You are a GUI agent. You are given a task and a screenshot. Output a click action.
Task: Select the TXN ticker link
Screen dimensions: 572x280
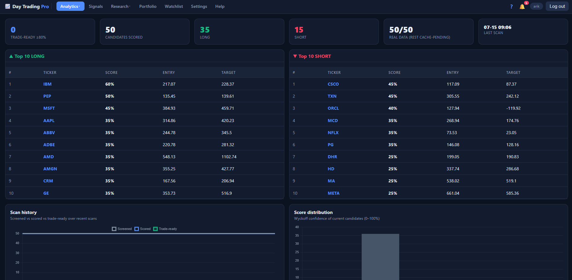[332, 96]
